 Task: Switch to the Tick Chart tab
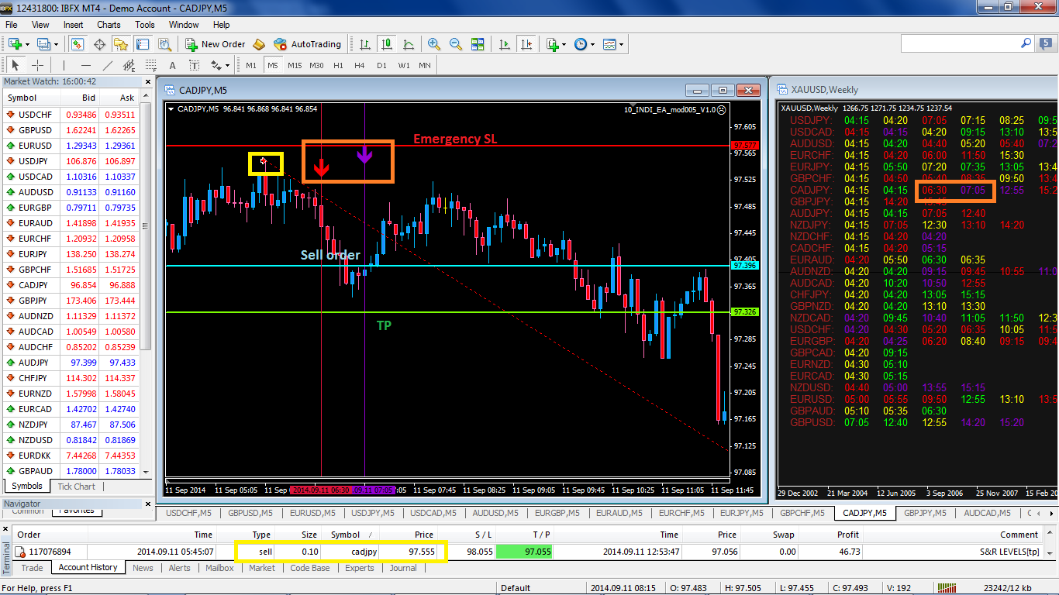pyautogui.click(x=76, y=487)
